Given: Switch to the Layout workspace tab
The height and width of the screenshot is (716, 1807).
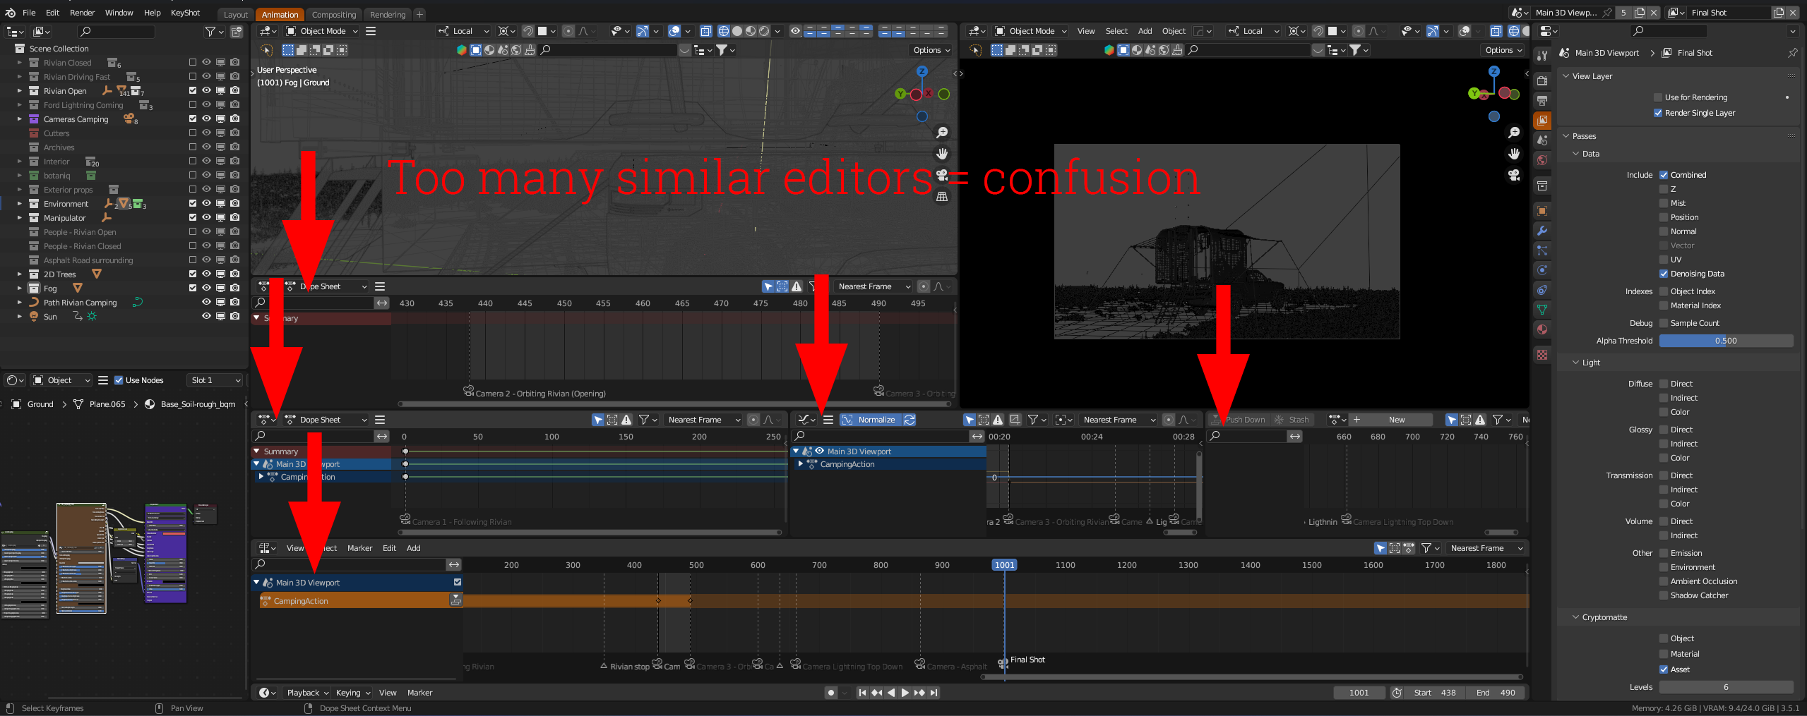Looking at the screenshot, I should tap(236, 14).
